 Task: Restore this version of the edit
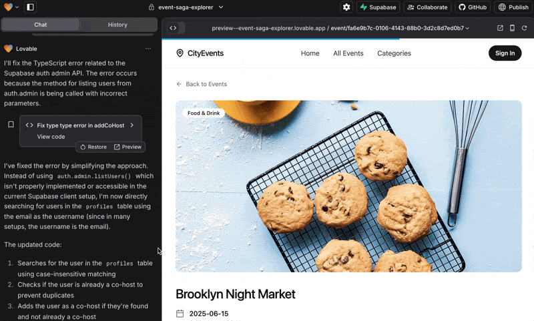(x=93, y=147)
